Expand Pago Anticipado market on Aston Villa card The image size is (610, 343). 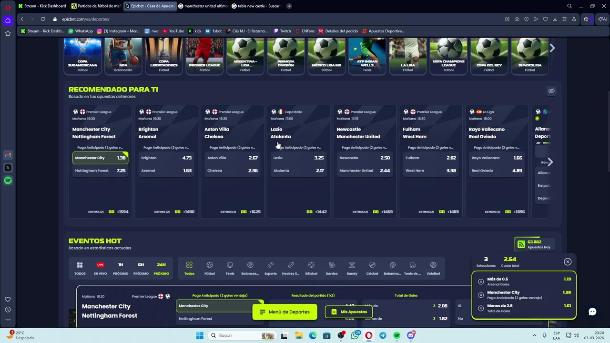(x=233, y=147)
